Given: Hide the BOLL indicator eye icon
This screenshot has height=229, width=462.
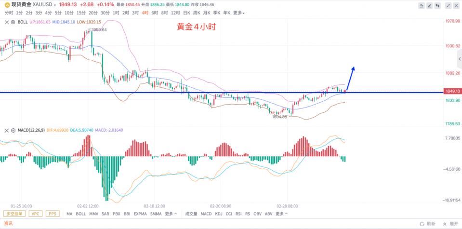Looking at the screenshot, I should tap(13, 22).
